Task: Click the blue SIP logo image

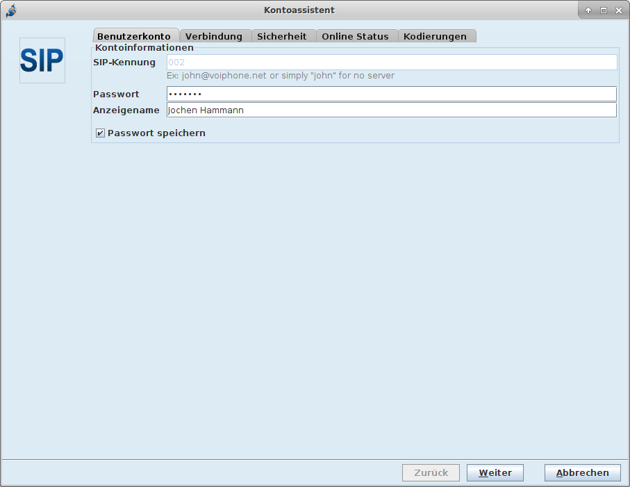Action: click(x=42, y=60)
